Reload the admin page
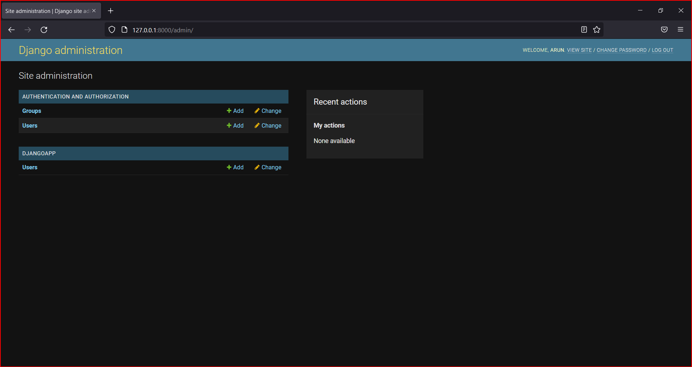Viewport: 692px width, 367px height. [44, 30]
